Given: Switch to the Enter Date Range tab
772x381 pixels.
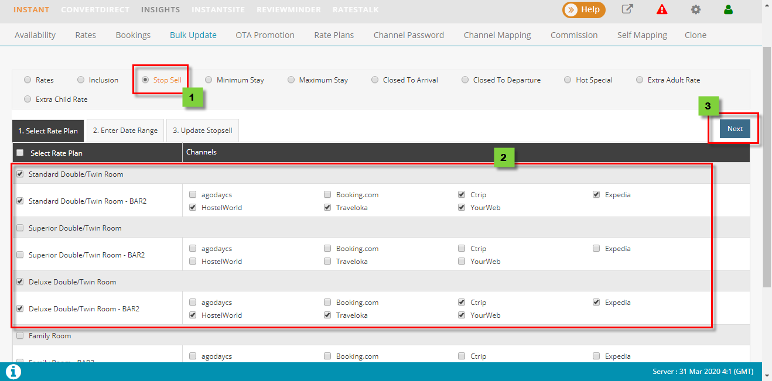Looking at the screenshot, I should [x=125, y=131].
